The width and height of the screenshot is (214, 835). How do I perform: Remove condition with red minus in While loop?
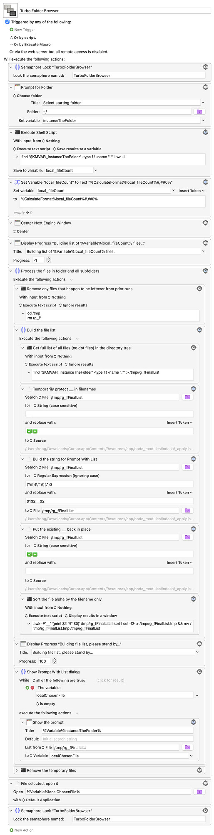click(x=32, y=688)
